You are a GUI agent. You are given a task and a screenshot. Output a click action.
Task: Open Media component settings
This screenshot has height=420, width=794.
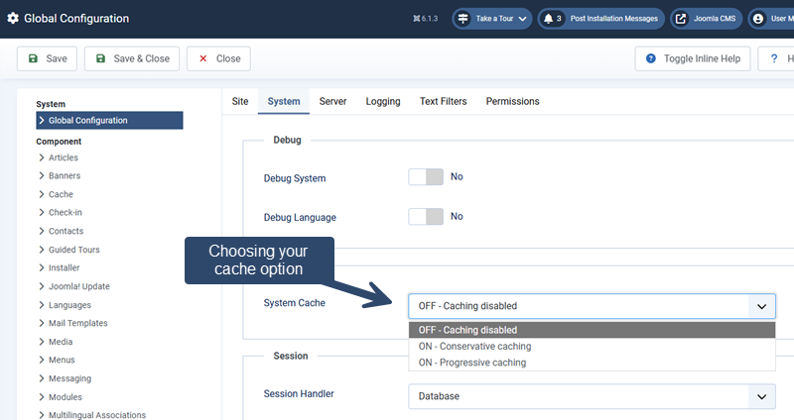point(61,342)
